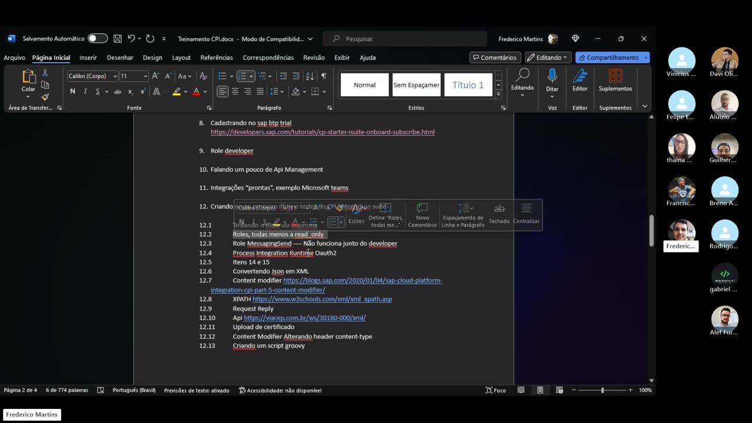Toggle superscript formatting
The width and height of the screenshot is (752, 423).
(143, 92)
